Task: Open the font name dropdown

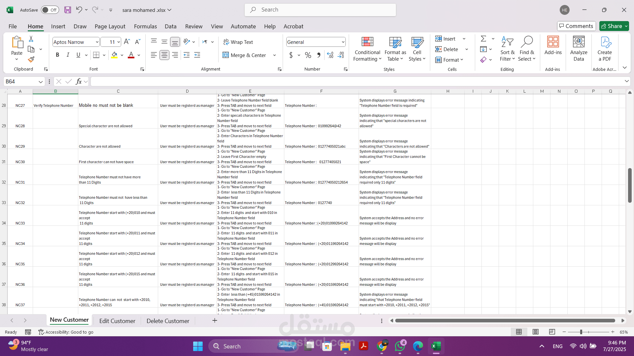Action: pos(97,42)
